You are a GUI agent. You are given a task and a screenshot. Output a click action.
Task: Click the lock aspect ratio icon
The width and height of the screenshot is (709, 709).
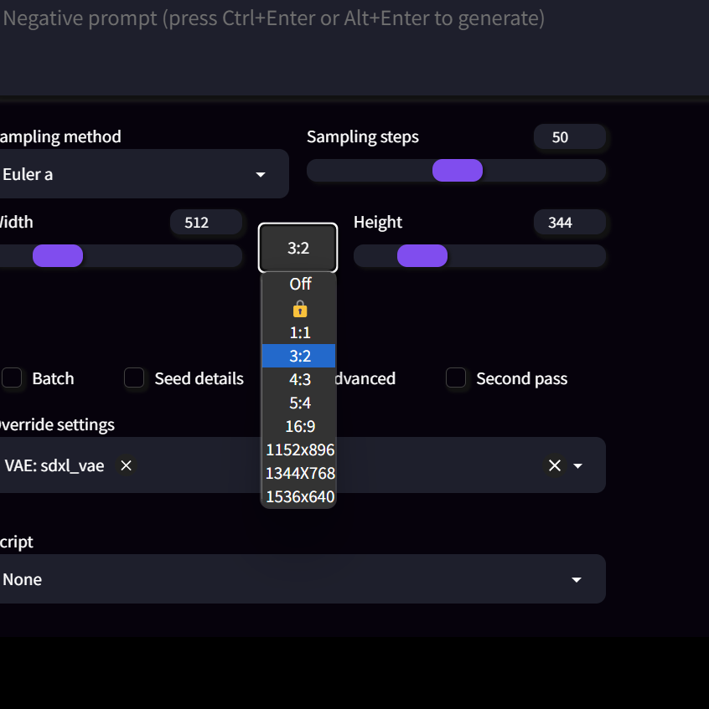click(299, 308)
